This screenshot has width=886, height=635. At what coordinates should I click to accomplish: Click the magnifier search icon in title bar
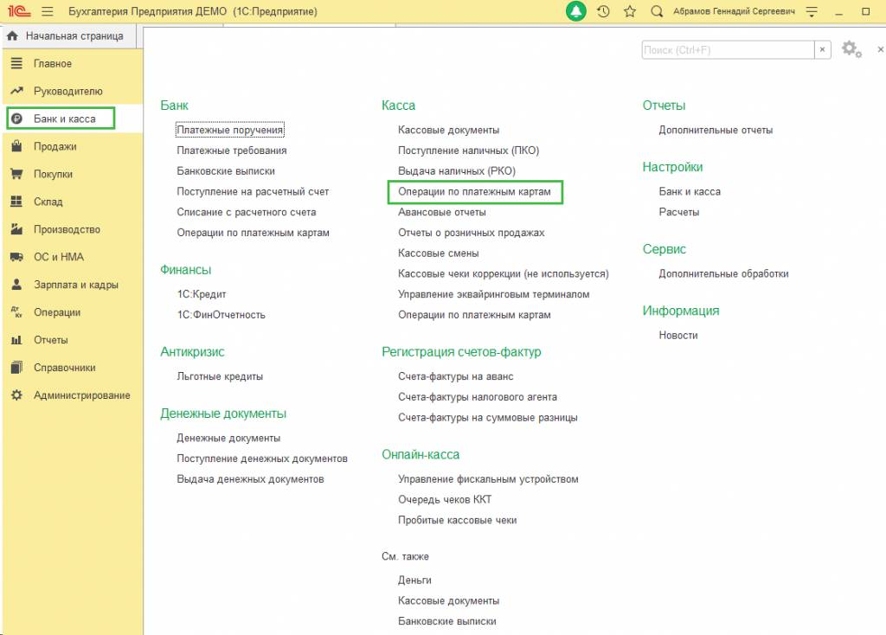657,11
